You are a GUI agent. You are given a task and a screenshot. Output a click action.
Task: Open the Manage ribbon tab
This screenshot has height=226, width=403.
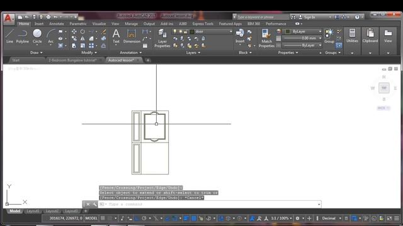tap(132, 24)
